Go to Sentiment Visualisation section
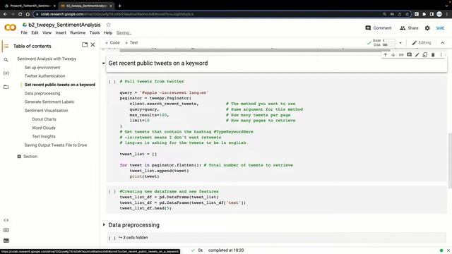Image resolution: width=452 pixels, height=254 pixels. tap(46, 111)
